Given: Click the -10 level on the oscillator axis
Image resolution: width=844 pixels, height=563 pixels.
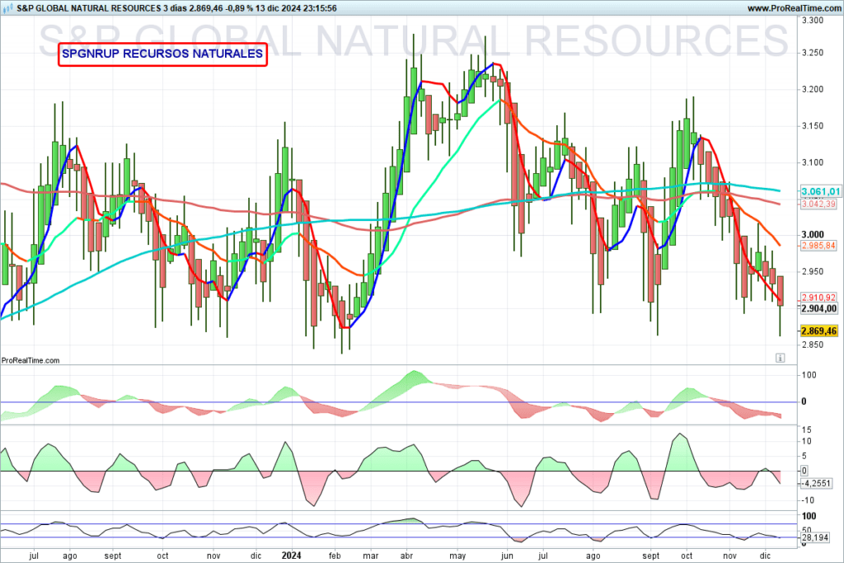Looking at the screenshot, I should [808, 500].
